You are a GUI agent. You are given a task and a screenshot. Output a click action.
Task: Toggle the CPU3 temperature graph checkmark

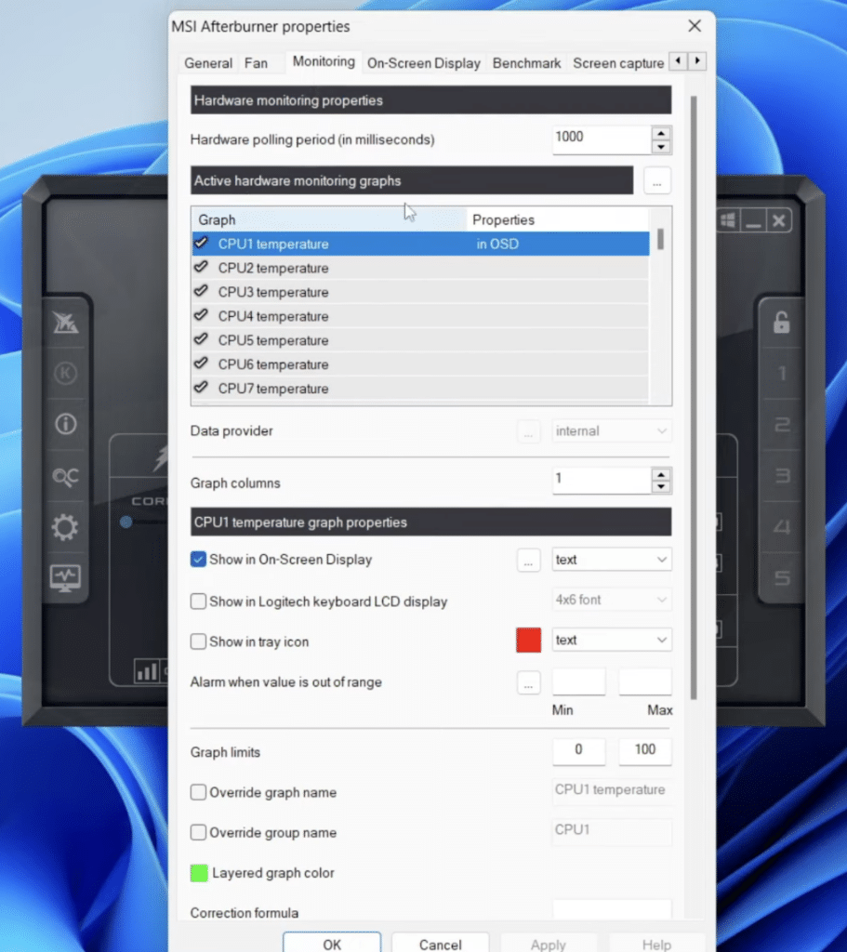pos(201,291)
